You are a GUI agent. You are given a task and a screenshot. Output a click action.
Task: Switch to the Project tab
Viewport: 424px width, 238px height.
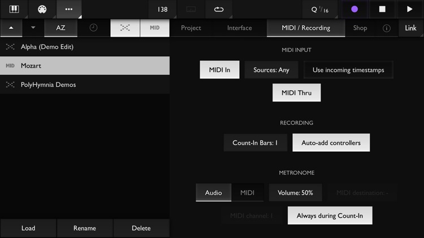coord(191,28)
